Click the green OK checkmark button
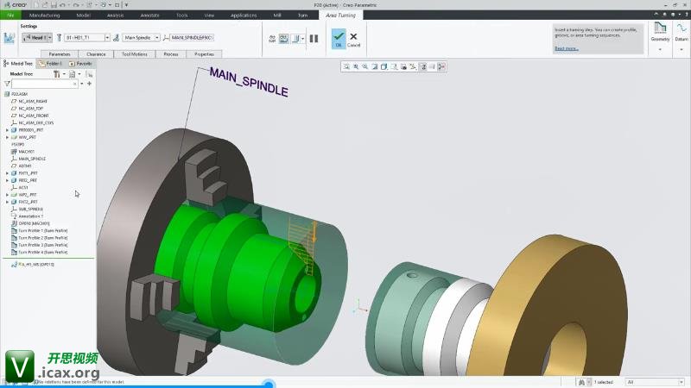The image size is (691, 388). pyautogui.click(x=339, y=37)
